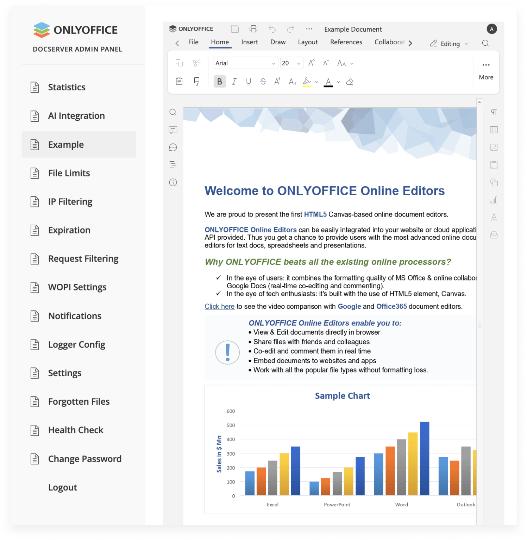This screenshot has height=540, width=527.
Task: Open the font name dropdown showing Arial
Action: (x=245, y=63)
